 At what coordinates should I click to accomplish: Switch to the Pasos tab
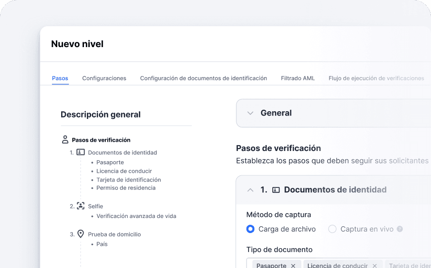pyautogui.click(x=60, y=78)
